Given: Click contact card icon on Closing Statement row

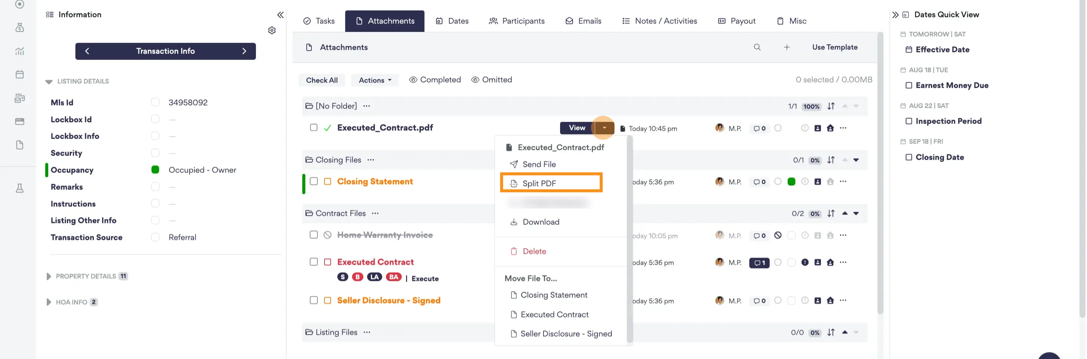Looking at the screenshot, I should coord(818,182).
